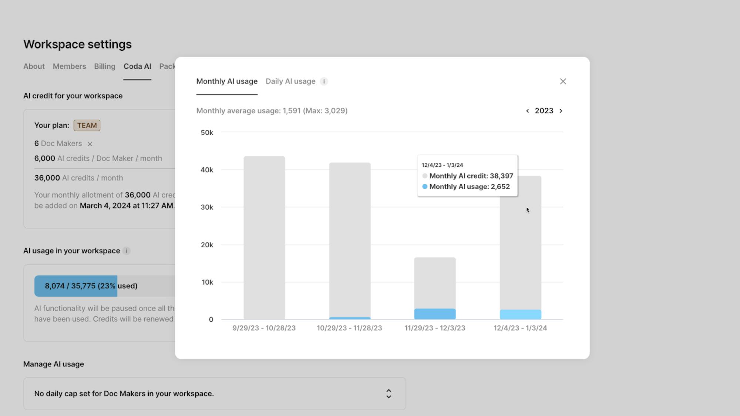Go to next year with right chevron
This screenshot has width=740, height=416.
[x=561, y=111]
